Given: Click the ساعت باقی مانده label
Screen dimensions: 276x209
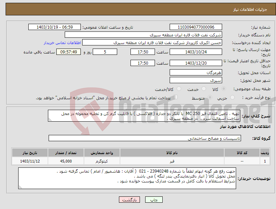Looking at the screenshot, I should pyautogui.click(x=39, y=52).
